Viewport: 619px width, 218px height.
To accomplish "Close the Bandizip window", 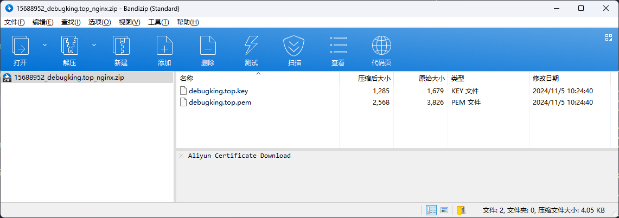I will point(605,8).
